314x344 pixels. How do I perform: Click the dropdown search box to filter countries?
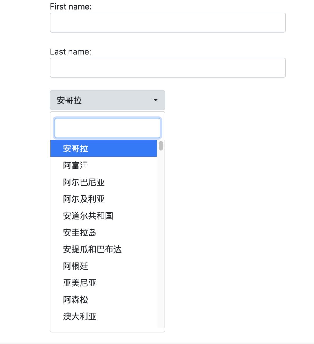(107, 128)
